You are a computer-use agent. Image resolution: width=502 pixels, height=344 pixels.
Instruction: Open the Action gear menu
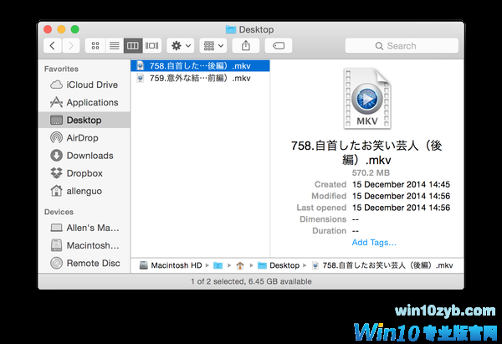click(181, 46)
